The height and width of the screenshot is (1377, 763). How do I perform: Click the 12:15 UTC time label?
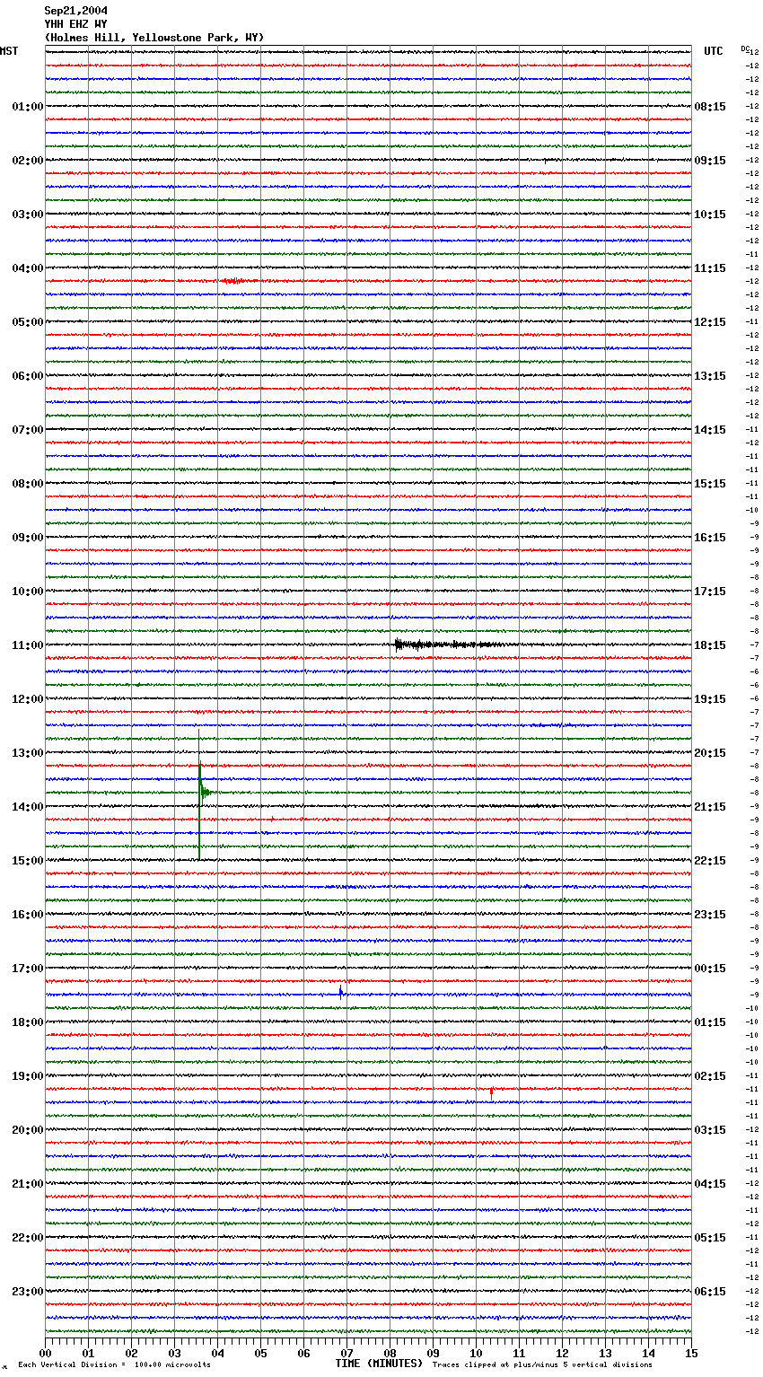click(x=710, y=322)
